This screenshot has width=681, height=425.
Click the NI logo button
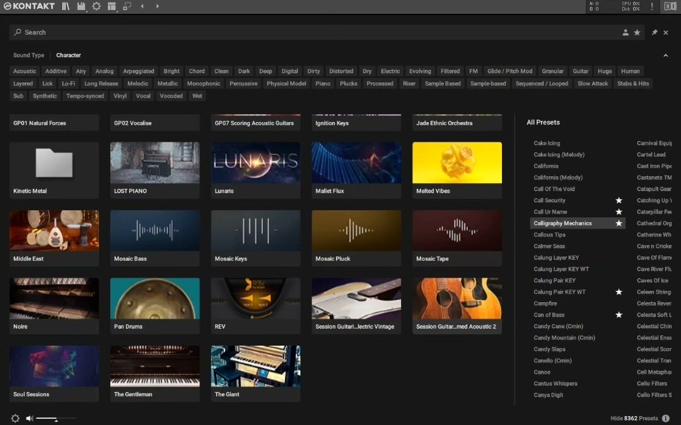670,6
